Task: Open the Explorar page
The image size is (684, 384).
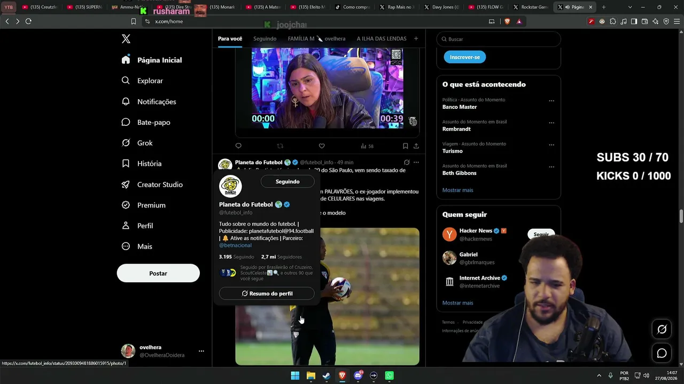Action: (x=142, y=81)
